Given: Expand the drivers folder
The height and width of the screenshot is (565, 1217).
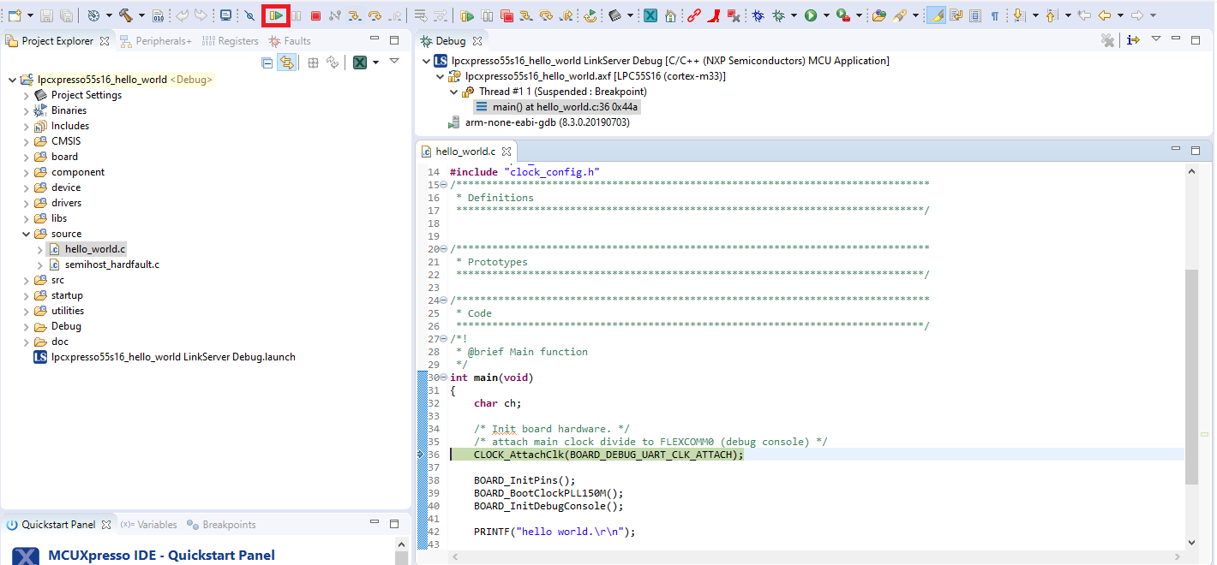Looking at the screenshot, I should pyautogui.click(x=27, y=203).
